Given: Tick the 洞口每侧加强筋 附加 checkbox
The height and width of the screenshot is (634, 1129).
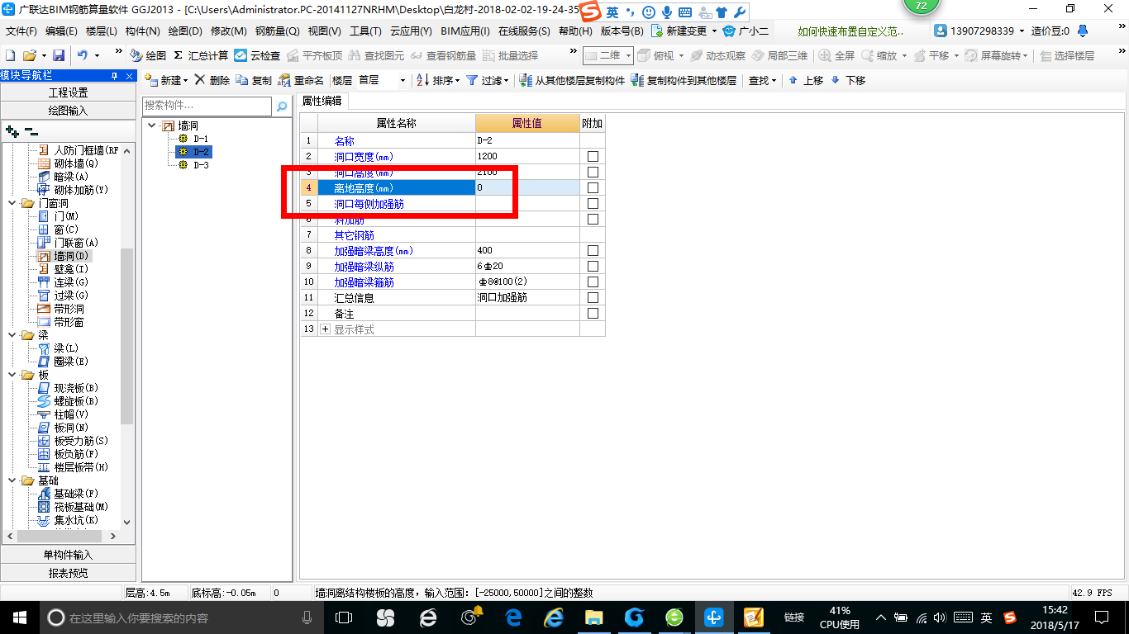Looking at the screenshot, I should pos(593,204).
